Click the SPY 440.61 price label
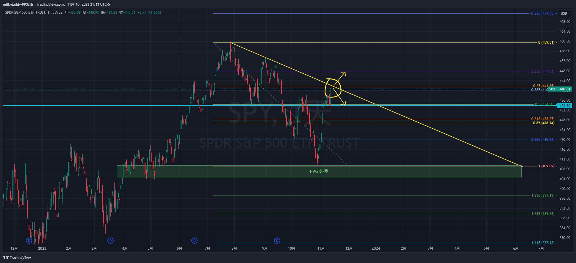The height and width of the screenshot is (263, 576). click(x=564, y=89)
